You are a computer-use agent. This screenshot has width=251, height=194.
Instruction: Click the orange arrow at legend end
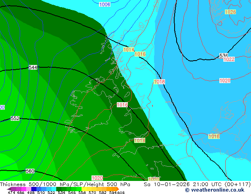tap(118, 189)
